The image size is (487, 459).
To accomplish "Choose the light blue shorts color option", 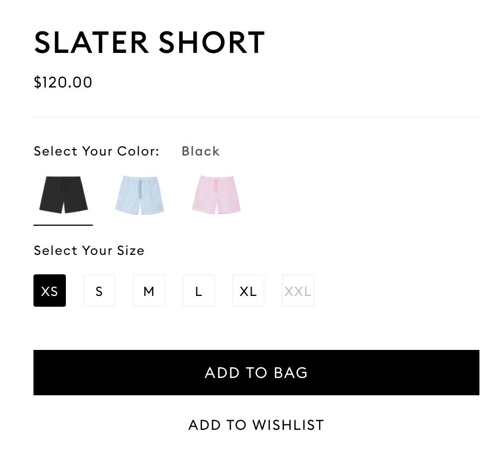I will (x=139, y=194).
